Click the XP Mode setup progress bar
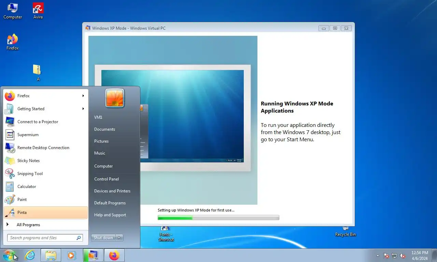Viewport: 437px width, 262px height. 218,218
